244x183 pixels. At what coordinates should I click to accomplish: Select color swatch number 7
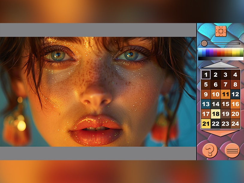point(225,84)
